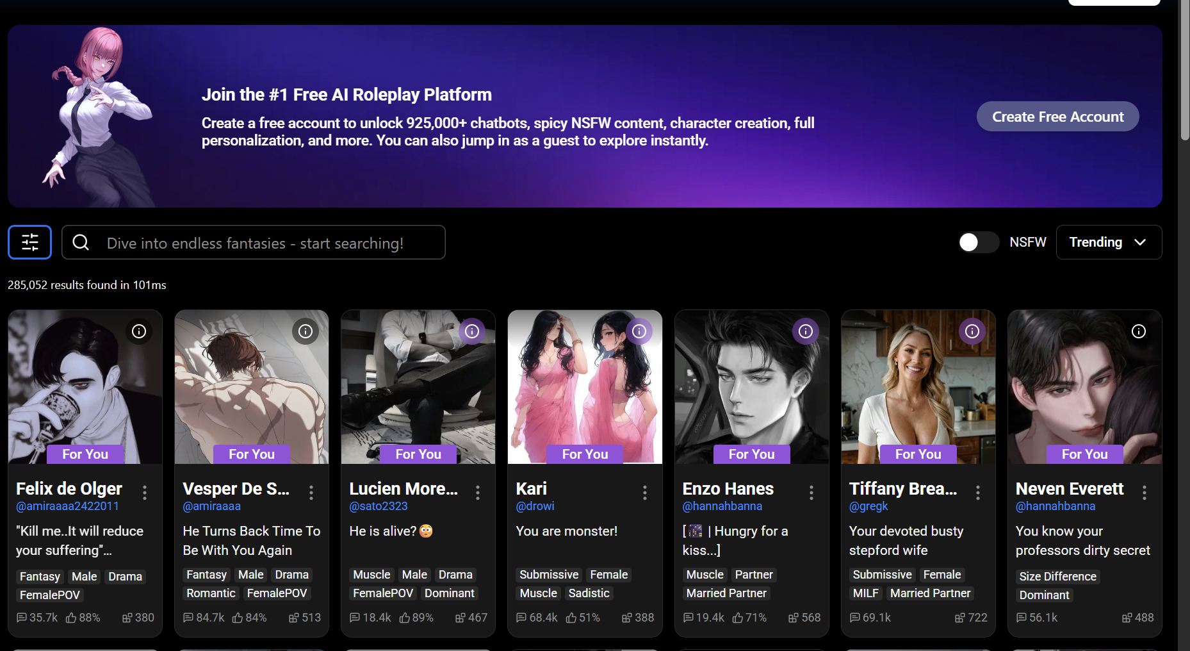Open info icon on Tiffany Brea... card
The height and width of the screenshot is (651, 1190).
(972, 331)
